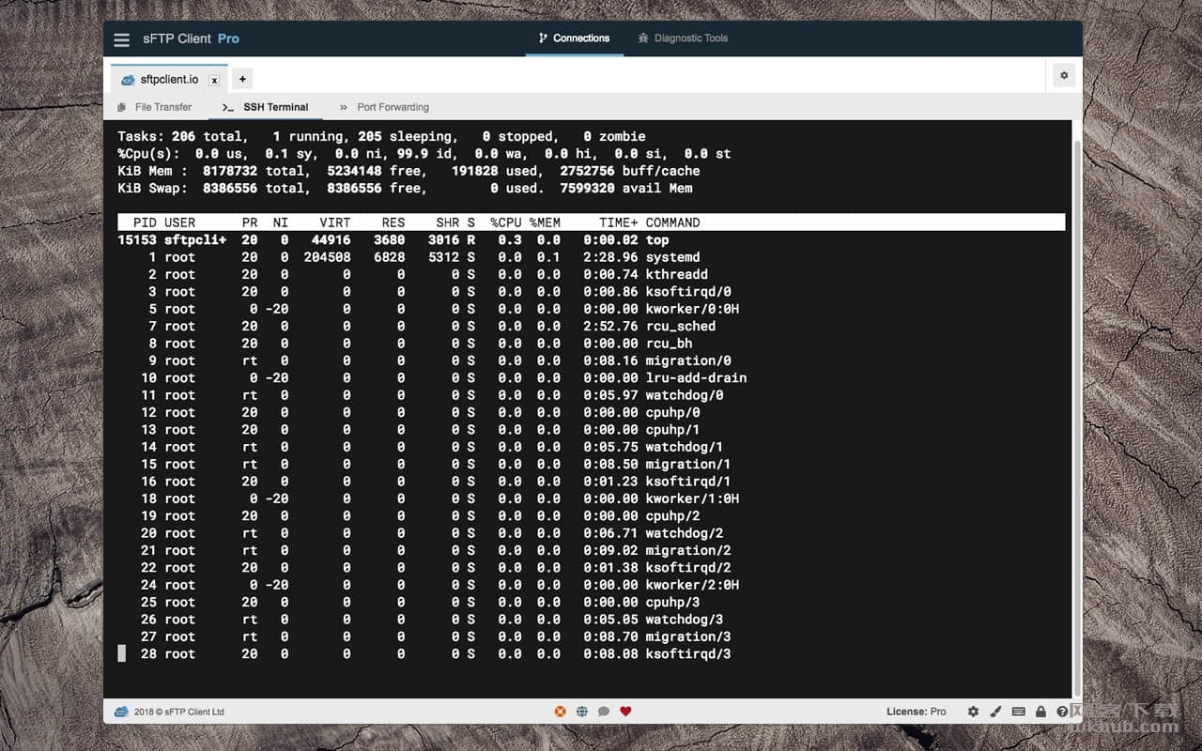Click the paintbrush theme icon
This screenshot has height=751, width=1202.
click(996, 712)
